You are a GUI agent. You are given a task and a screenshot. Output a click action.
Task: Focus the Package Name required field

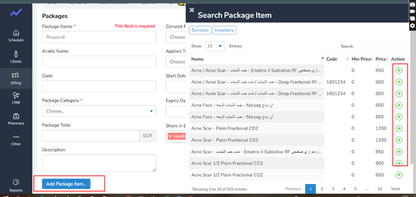(99, 37)
